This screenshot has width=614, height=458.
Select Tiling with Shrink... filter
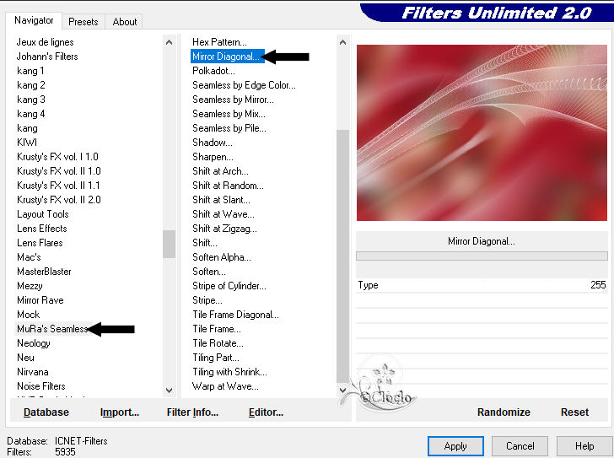[x=229, y=372]
